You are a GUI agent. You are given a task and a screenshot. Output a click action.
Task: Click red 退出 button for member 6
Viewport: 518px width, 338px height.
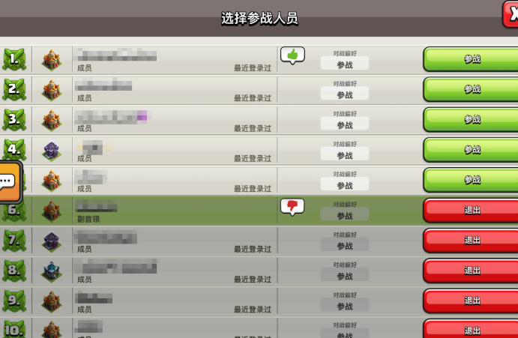tap(471, 210)
